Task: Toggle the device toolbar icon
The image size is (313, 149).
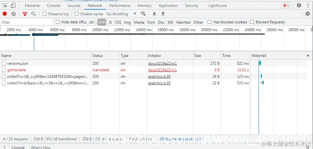Action: [x=13, y=6]
